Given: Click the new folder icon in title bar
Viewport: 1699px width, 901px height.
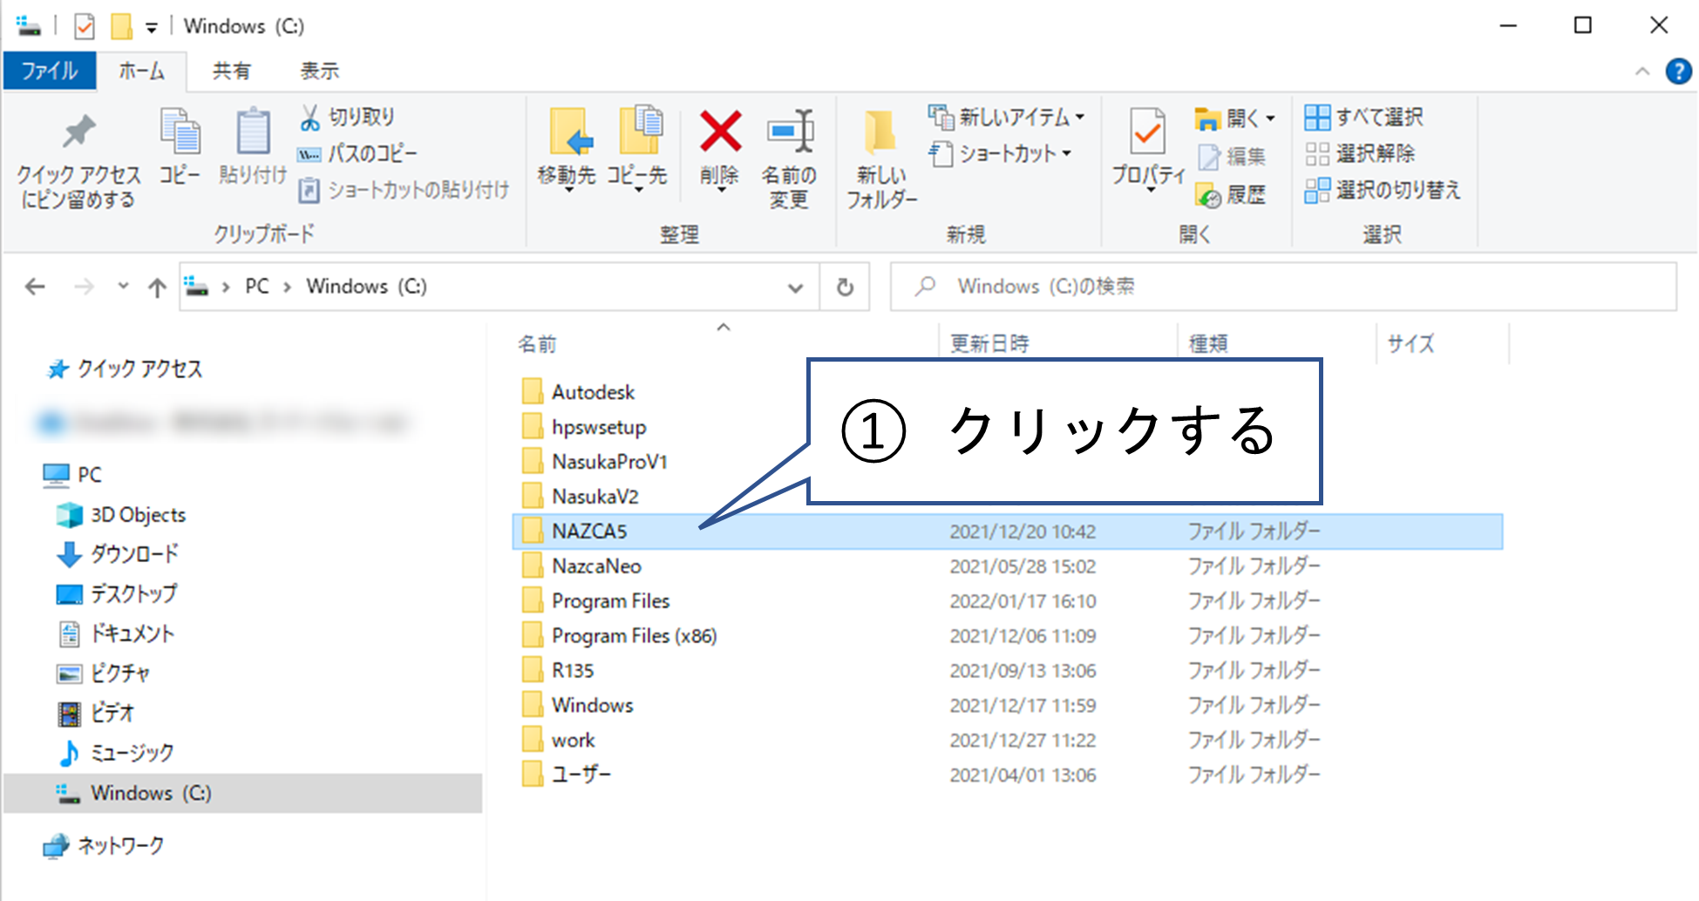Looking at the screenshot, I should 121,27.
